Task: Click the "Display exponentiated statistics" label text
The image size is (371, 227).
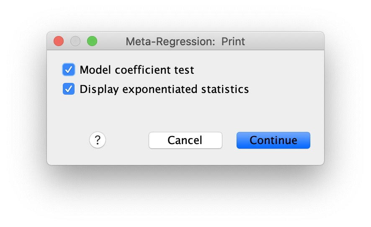Action: [164, 89]
